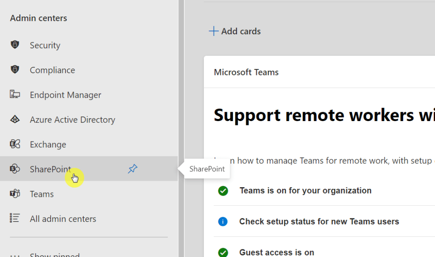The width and height of the screenshot is (435, 257).
Task: Click 'Support remote workers' heading text
Action: tap(324, 115)
